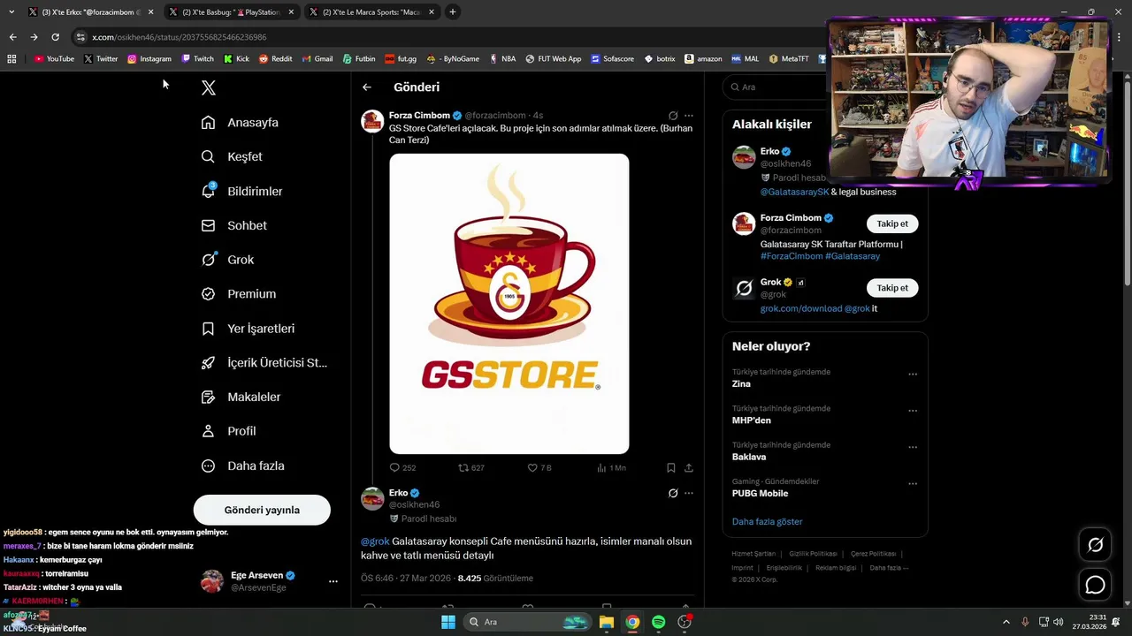The width and height of the screenshot is (1132, 636).
Task: Reload the page in Chrome
Action: pyautogui.click(x=55, y=37)
